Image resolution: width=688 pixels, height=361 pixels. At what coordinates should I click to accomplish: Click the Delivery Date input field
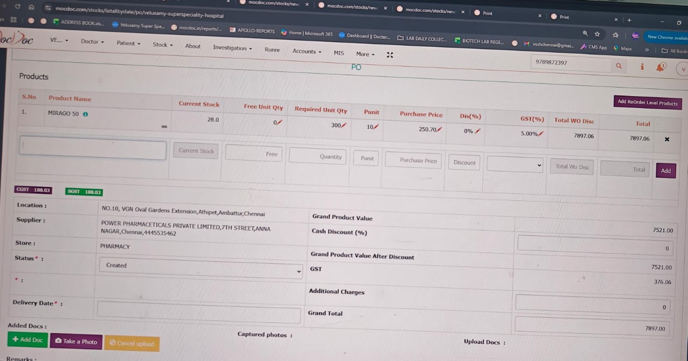199,312
